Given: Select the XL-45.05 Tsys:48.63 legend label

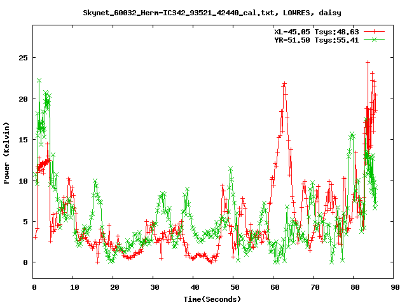Looking at the screenshot, I should pos(317,32).
